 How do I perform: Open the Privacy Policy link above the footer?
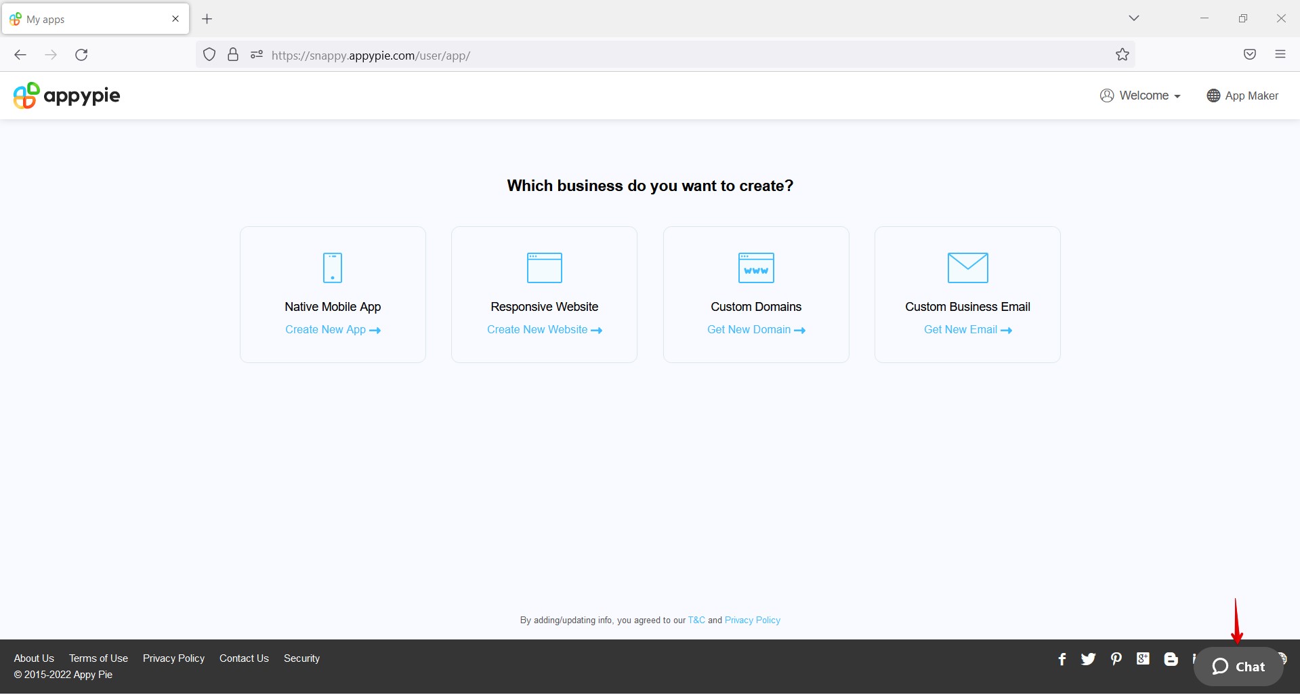tap(753, 620)
